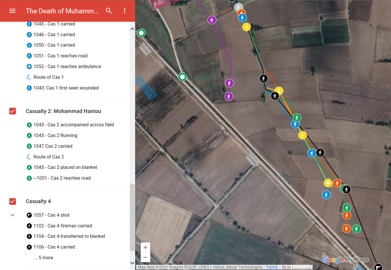Expand the '... 5 more' items
The width and height of the screenshot is (391, 270).
pyautogui.click(x=43, y=258)
